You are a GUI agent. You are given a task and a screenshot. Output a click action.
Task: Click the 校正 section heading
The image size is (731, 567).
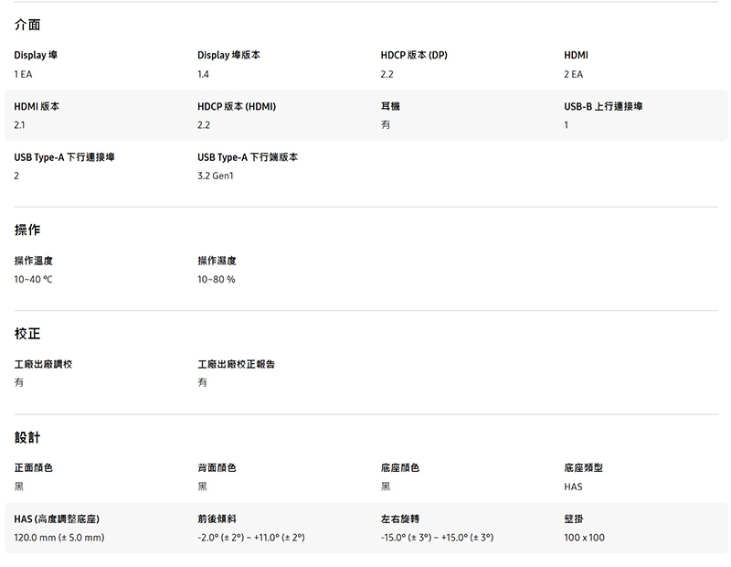[27, 334]
